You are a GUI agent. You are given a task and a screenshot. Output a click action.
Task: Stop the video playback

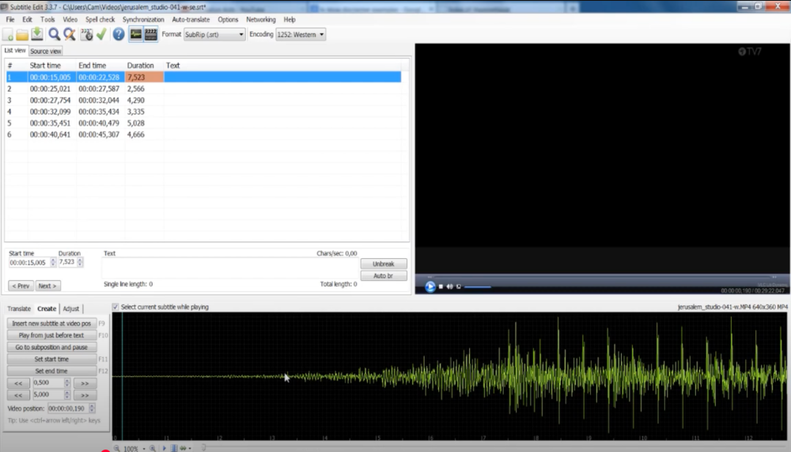click(441, 287)
